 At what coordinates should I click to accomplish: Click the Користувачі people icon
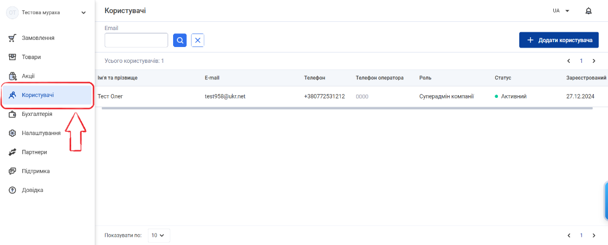pyautogui.click(x=12, y=95)
